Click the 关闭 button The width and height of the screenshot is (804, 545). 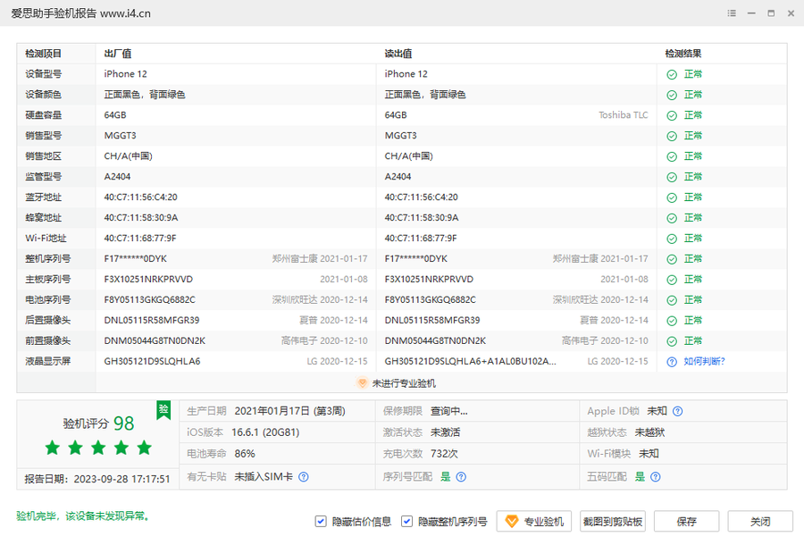(x=760, y=522)
